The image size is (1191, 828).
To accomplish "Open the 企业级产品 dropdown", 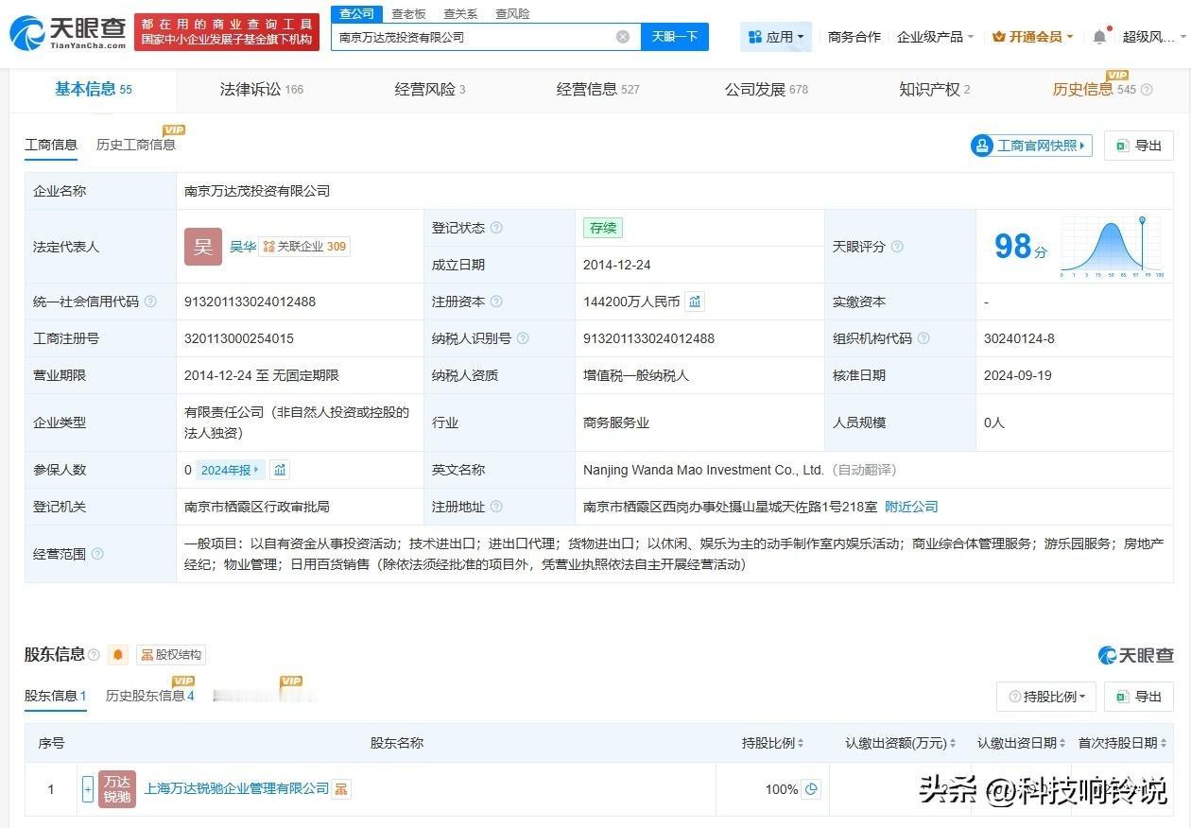I will 935,37.
